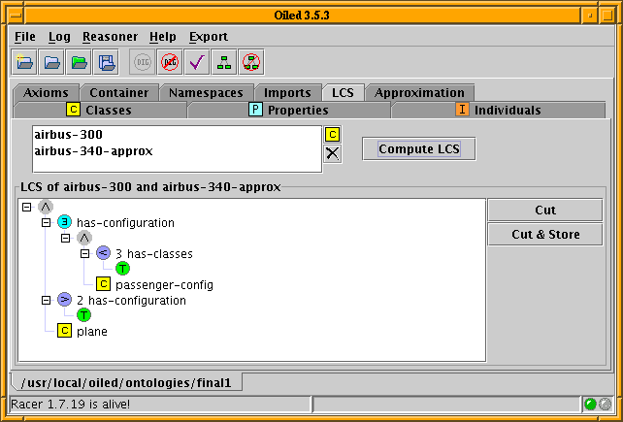Click the purple checkmark verify icon

coord(197,62)
